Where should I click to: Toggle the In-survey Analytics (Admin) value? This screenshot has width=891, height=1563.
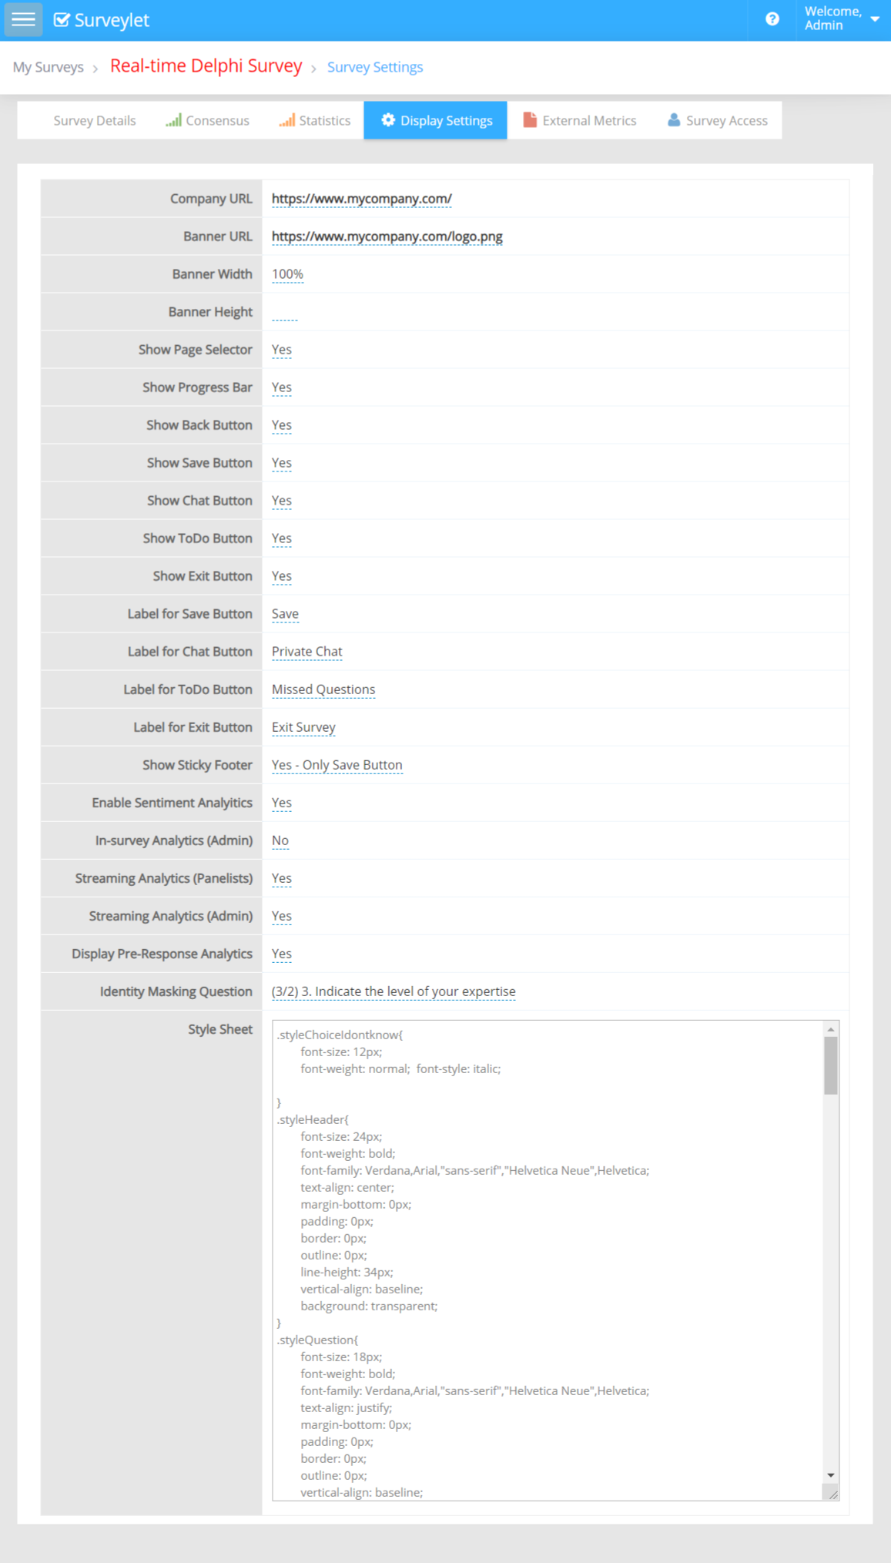280,840
